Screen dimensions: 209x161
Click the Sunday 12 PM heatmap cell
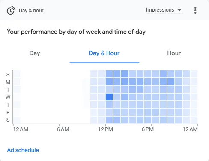point(109,74)
